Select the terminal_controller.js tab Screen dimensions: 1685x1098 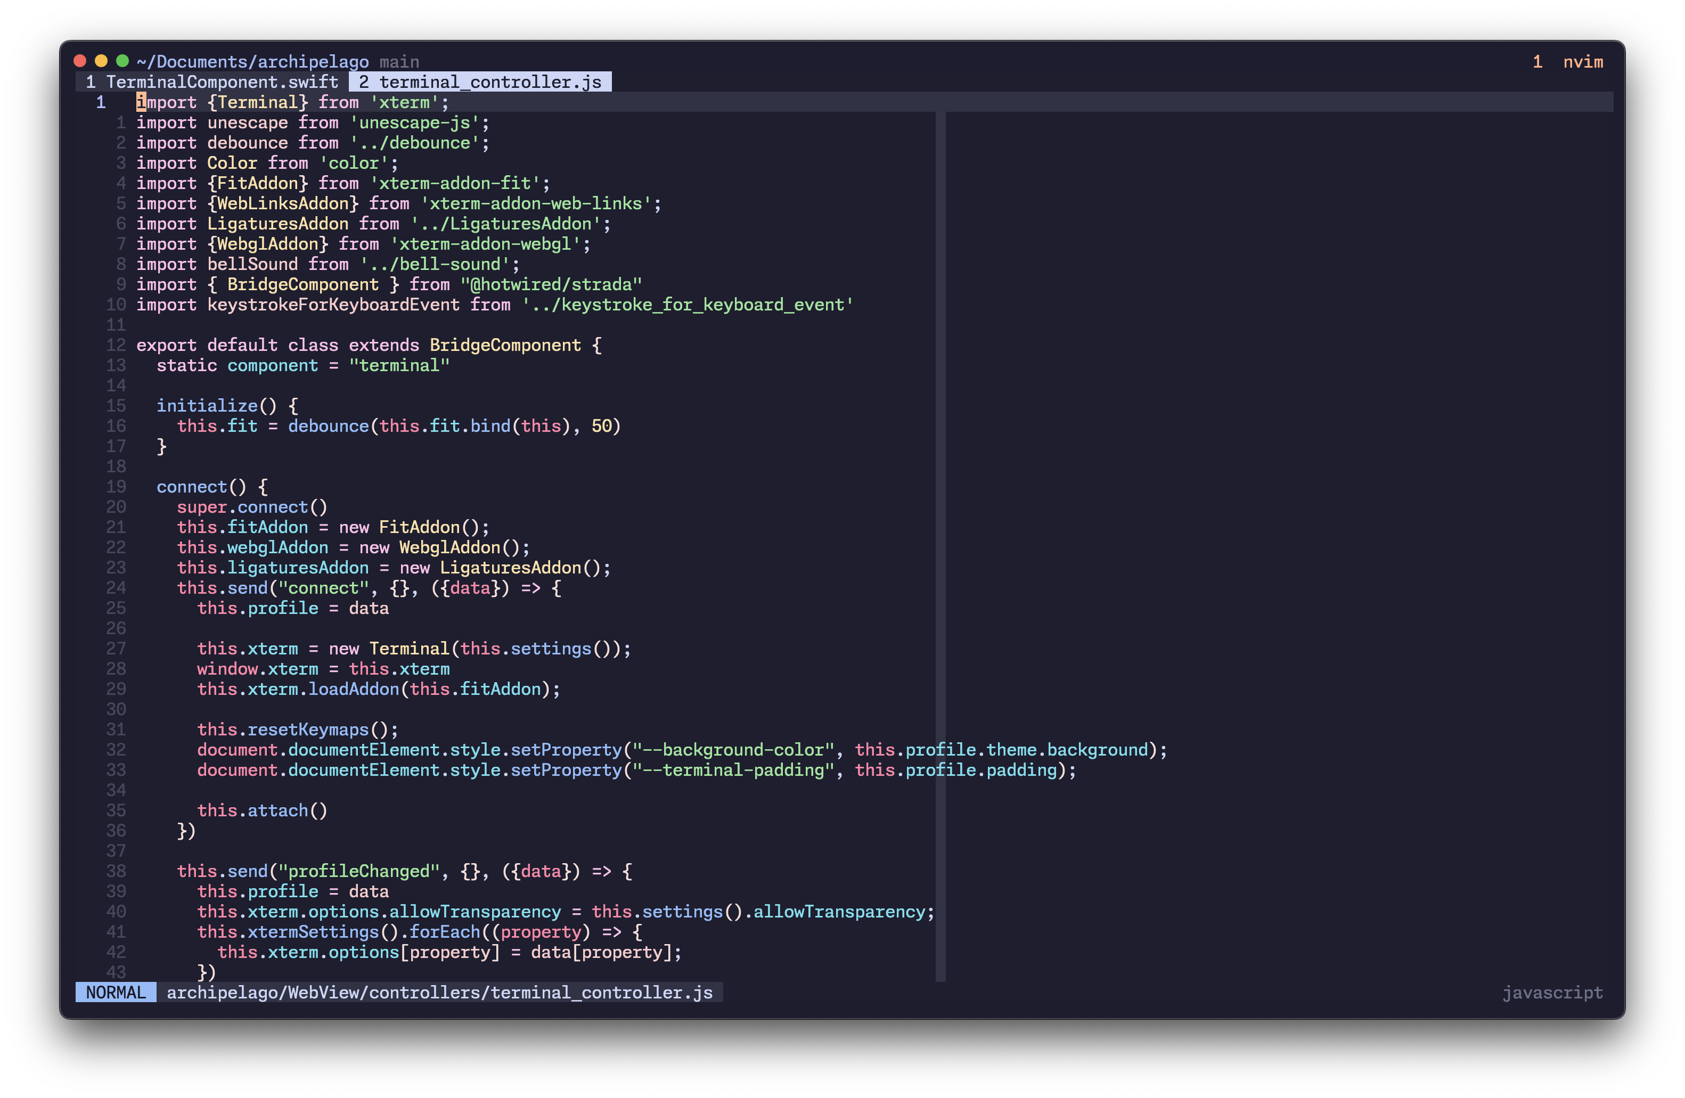pyautogui.click(x=480, y=82)
